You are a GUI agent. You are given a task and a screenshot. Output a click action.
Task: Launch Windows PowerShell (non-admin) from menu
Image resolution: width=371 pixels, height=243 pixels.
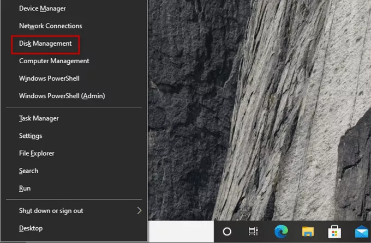tap(49, 78)
